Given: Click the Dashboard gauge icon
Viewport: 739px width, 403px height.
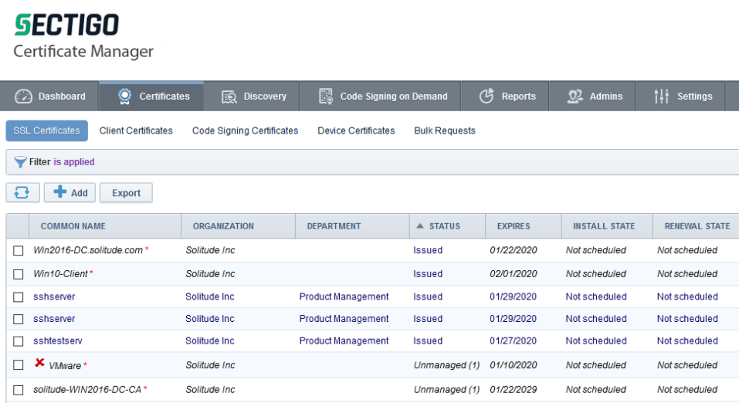Looking at the screenshot, I should pos(24,97).
